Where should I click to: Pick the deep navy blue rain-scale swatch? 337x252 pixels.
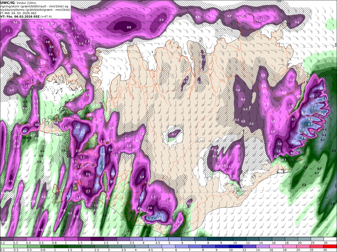pyautogui.click(x=235, y=246)
